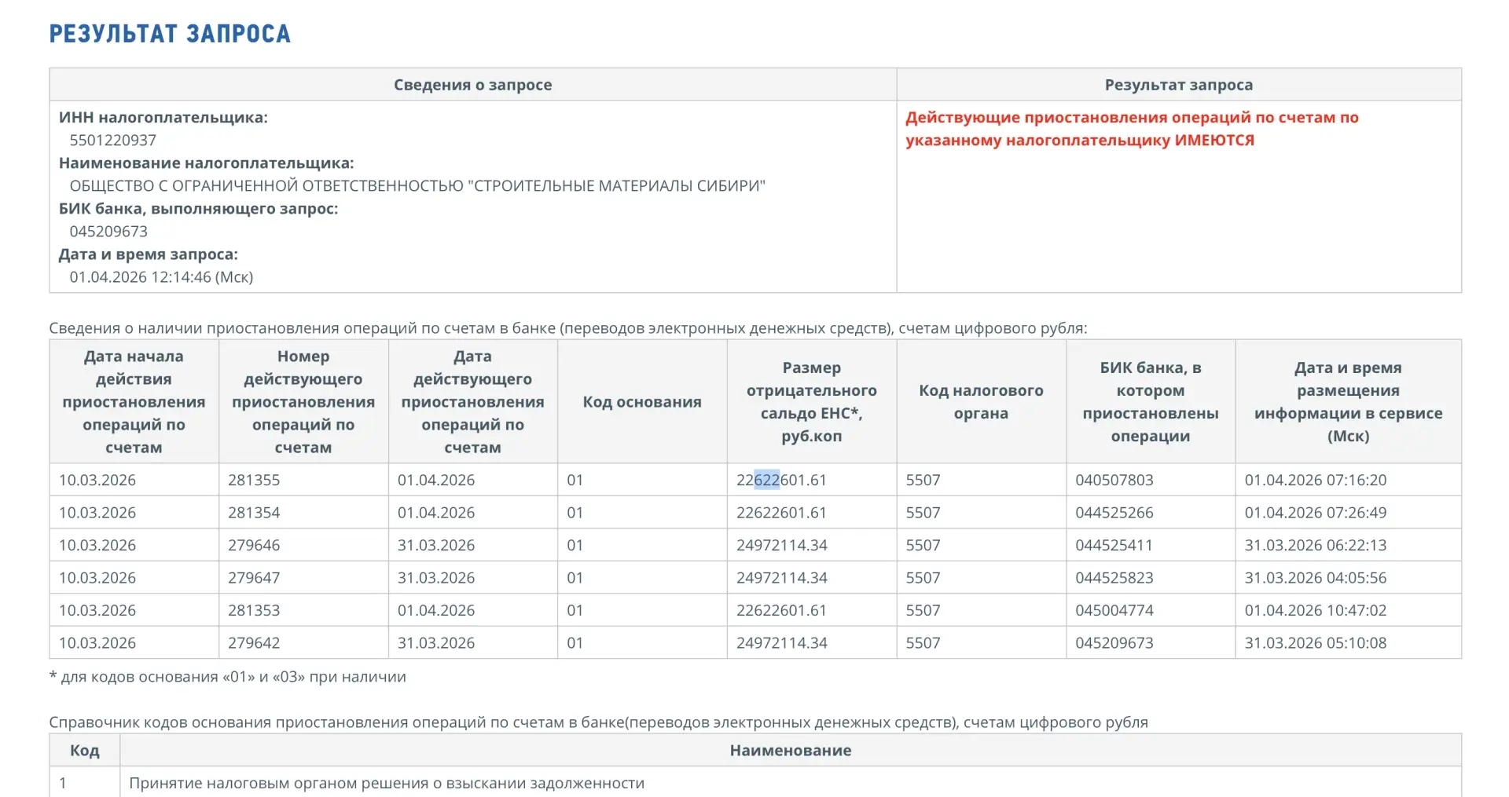
Task: Click the red active suspensions warning text
Action: [x=1131, y=129]
